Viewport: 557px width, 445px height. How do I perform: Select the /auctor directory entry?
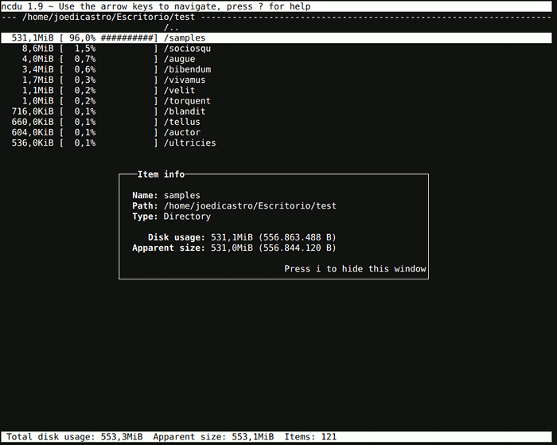click(x=182, y=132)
